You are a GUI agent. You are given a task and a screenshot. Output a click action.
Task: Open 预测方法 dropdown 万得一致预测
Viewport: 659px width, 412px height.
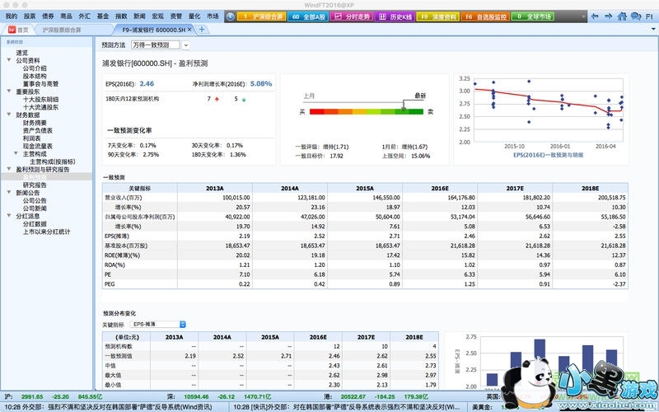click(x=160, y=44)
